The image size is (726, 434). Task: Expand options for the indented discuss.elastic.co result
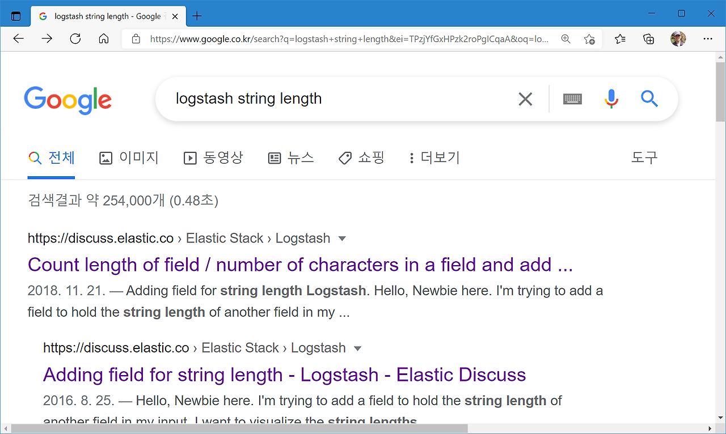357,348
